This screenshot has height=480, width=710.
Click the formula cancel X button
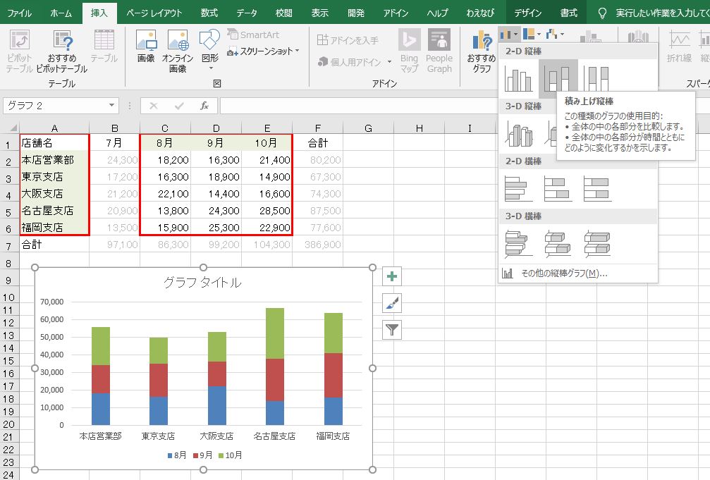(x=154, y=106)
